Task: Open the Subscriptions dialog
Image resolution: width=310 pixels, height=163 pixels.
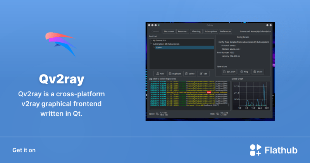Action: (x=211, y=31)
